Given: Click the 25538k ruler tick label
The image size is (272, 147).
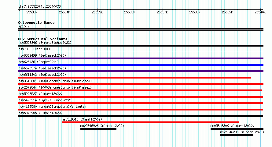Looking at the screenshot, I should tap(195, 12).
